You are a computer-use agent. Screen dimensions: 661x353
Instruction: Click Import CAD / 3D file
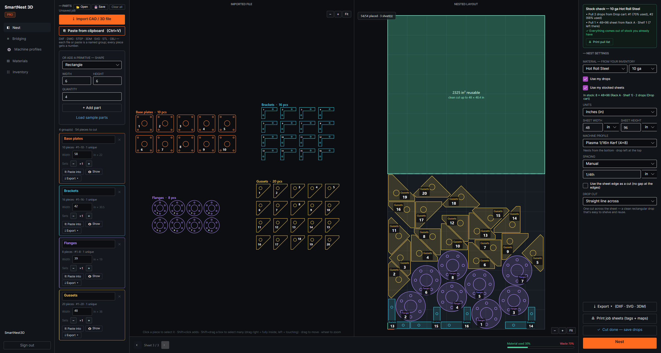point(92,19)
